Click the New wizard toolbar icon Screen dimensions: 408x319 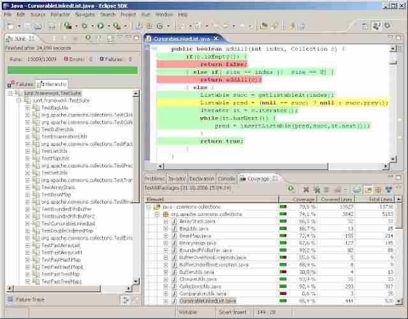coord(10,26)
